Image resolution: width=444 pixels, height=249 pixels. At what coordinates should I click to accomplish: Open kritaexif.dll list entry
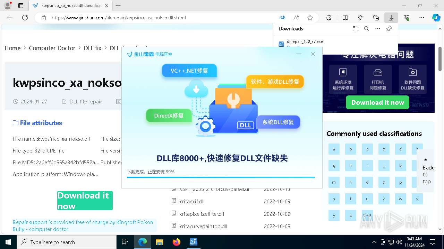coord(192,201)
